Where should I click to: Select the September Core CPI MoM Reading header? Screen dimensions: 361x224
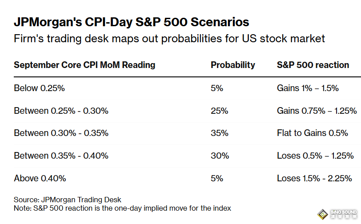[x=84, y=65]
